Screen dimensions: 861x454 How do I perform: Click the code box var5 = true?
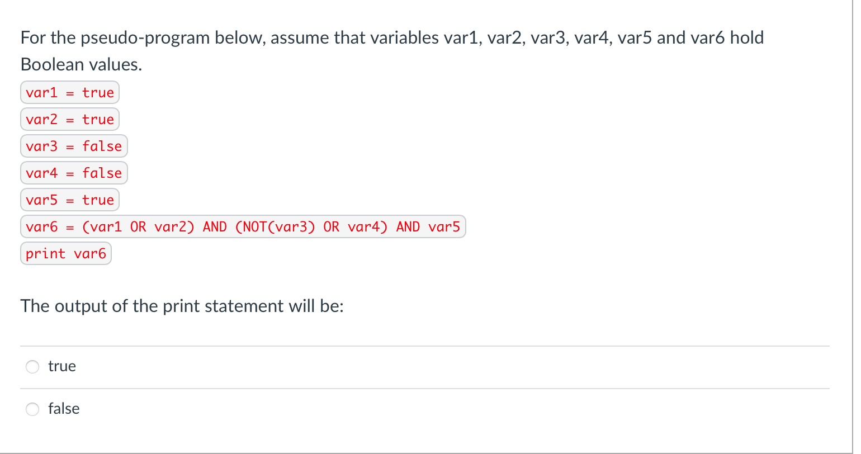(69, 200)
